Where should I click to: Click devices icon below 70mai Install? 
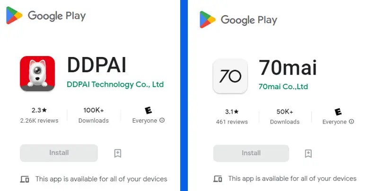(x=218, y=179)
